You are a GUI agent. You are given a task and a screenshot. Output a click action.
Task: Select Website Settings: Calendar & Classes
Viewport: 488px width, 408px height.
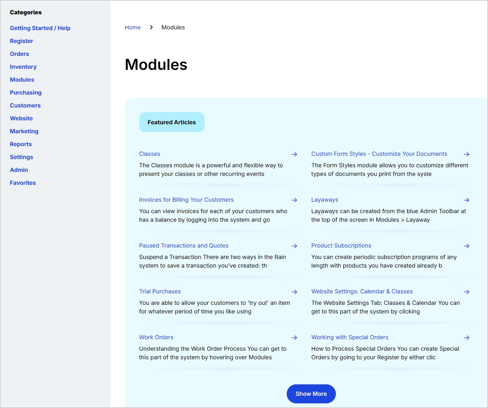pos(362,291)
